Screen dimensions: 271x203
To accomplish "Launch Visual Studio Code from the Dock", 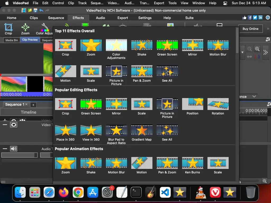I will click(165, 192).
